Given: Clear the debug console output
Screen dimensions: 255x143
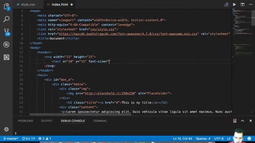Looking at the screenshot, I should tap(235, 121).
